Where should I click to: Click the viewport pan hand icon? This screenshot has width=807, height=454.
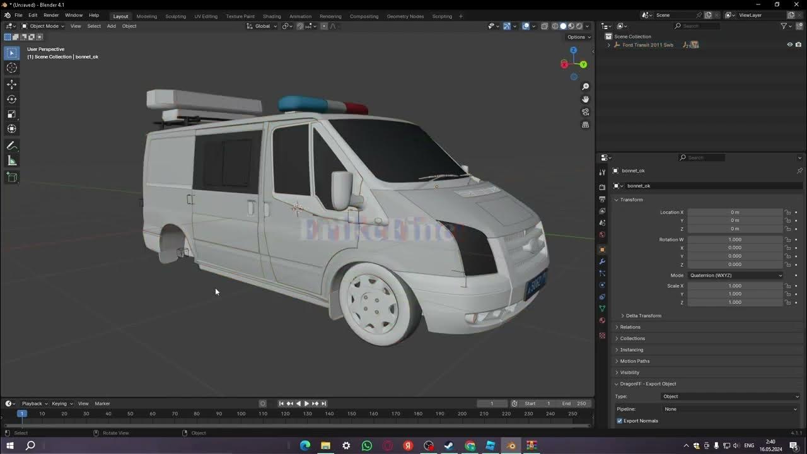click(x=586, y=99)
